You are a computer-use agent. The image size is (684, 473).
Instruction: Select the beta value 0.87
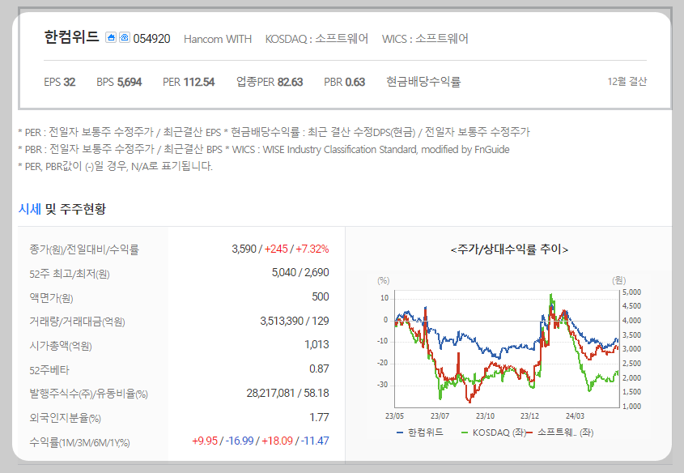tap(319, 369)
